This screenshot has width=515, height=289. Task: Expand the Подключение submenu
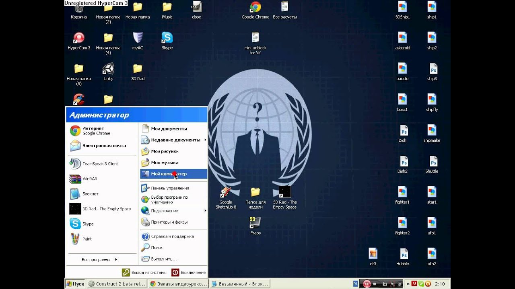[173, 211]
